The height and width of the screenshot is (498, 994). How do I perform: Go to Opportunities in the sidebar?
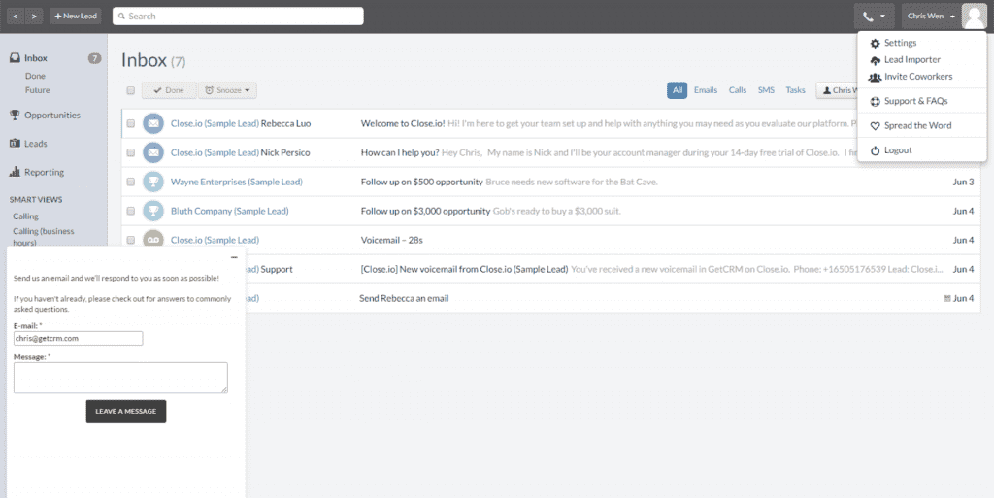[52, 115]
